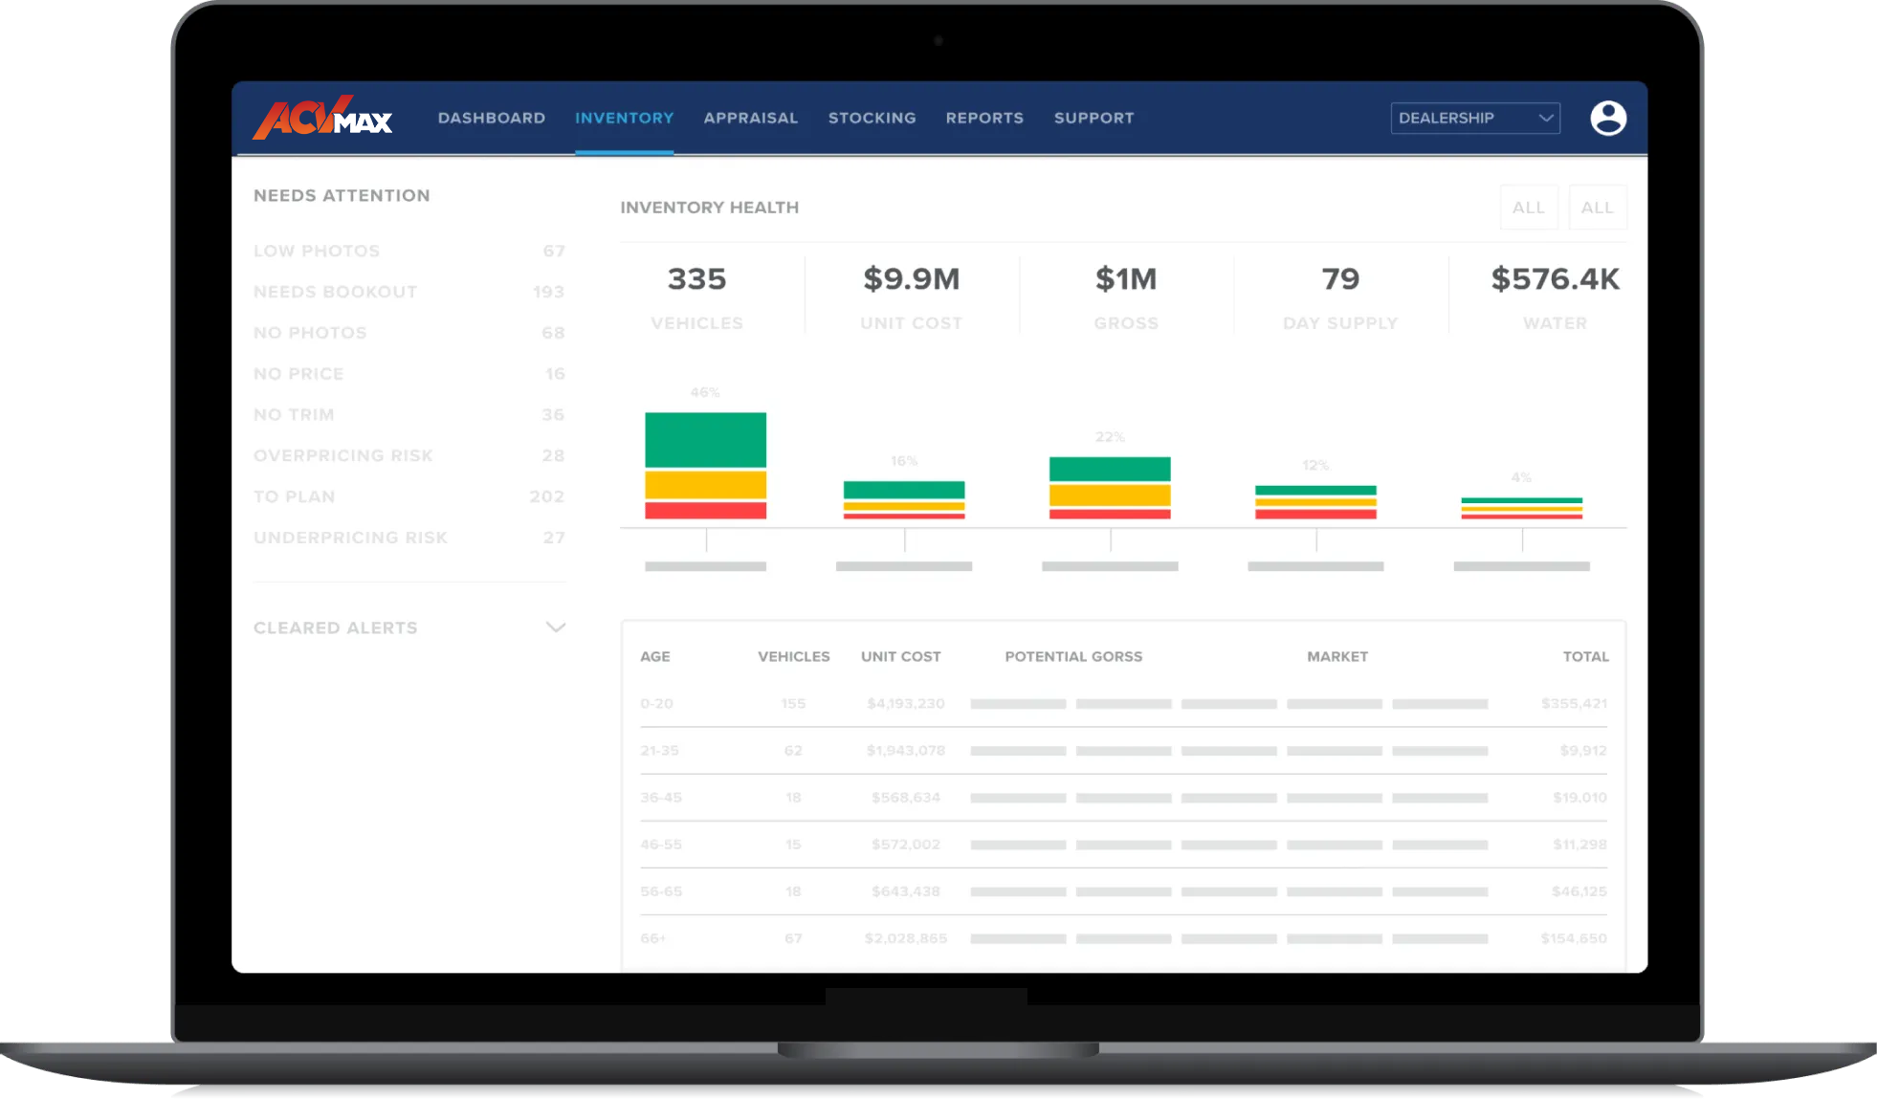Select the Stocking menu item
1877x1099 pixels.
tap(872, 118)
